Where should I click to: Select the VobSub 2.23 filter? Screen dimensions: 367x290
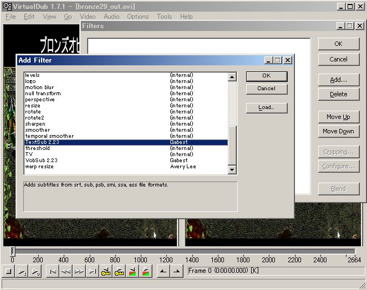click(x=126, y=160)
